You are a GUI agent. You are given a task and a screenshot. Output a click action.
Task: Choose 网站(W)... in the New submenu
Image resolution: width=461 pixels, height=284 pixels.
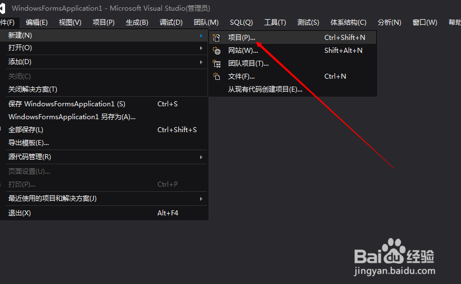[x=292, y=51]
